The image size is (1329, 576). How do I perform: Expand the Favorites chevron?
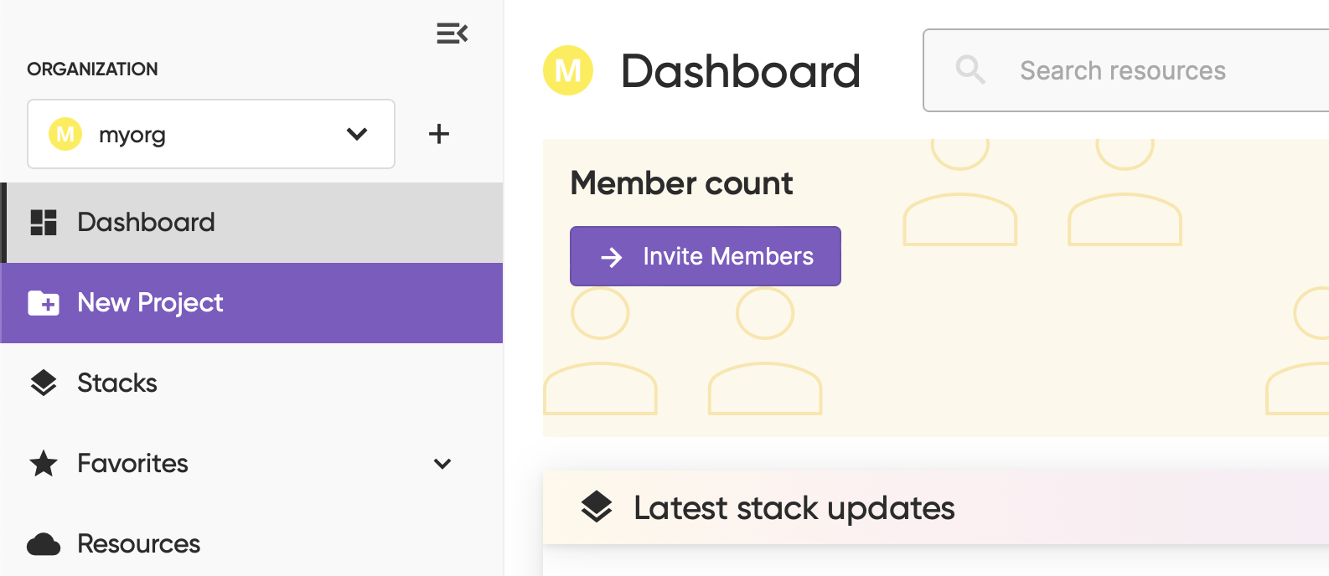(442, 464)
